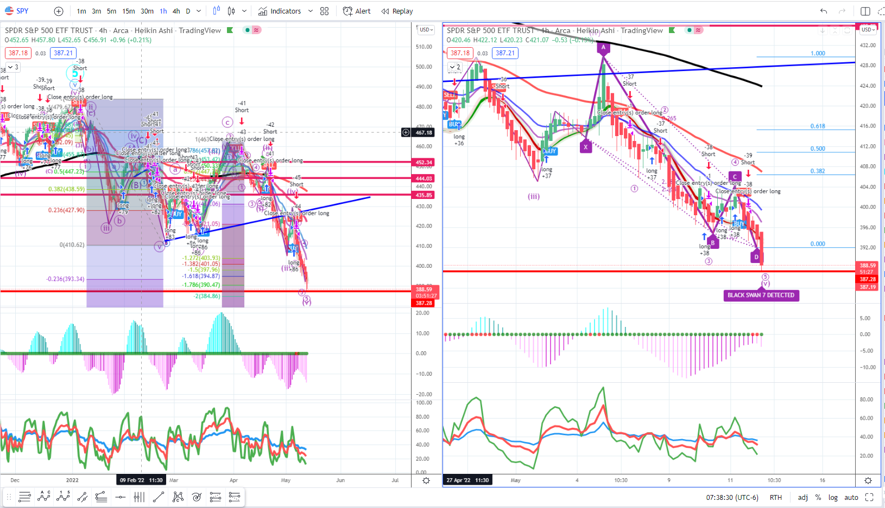The width and height of the screenshot is (885, 508).
Task: Select the ABC correction wave tool
Action: (44, 497)
